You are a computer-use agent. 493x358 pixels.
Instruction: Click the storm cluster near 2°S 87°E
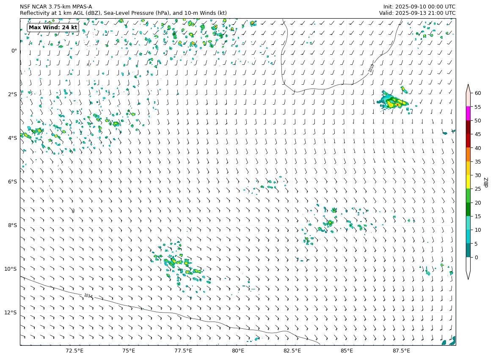coord(394,102)
